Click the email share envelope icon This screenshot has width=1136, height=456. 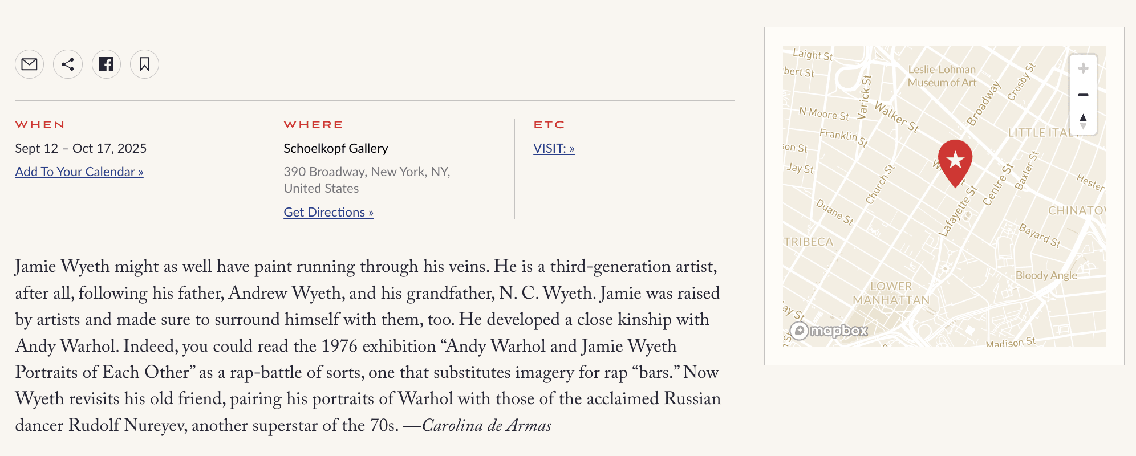pyautogui.click(x=29, y=64)
